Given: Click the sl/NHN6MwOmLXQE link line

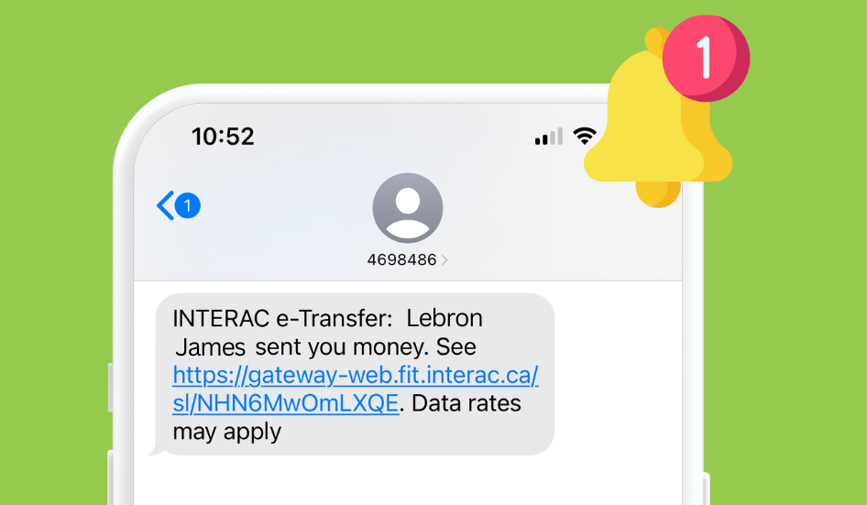Looking at the screenshot, I should pyautogui.click(x=285, y=403).
